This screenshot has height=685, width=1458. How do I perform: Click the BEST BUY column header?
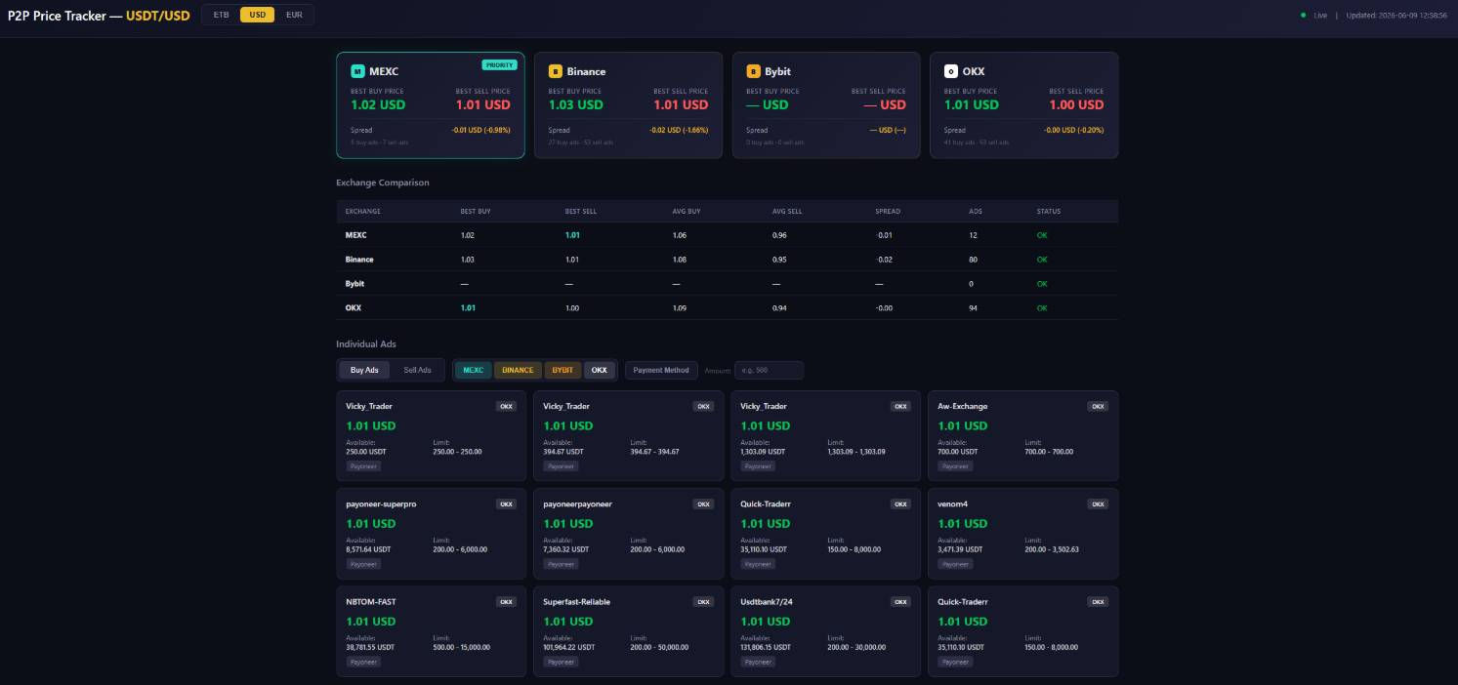pyautogui.click(x=476, y=211)
